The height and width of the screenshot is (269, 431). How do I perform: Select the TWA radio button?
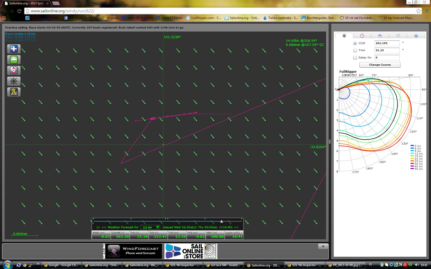coord(355,50)
